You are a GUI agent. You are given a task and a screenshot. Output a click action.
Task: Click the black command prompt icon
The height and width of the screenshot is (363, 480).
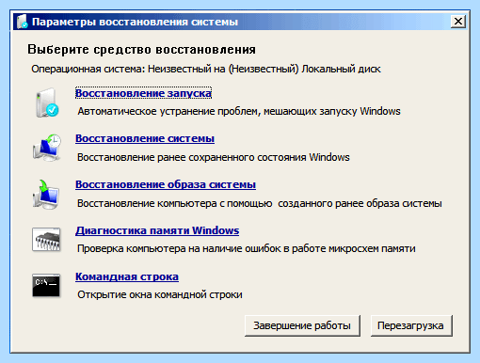[x=46, y=285]
